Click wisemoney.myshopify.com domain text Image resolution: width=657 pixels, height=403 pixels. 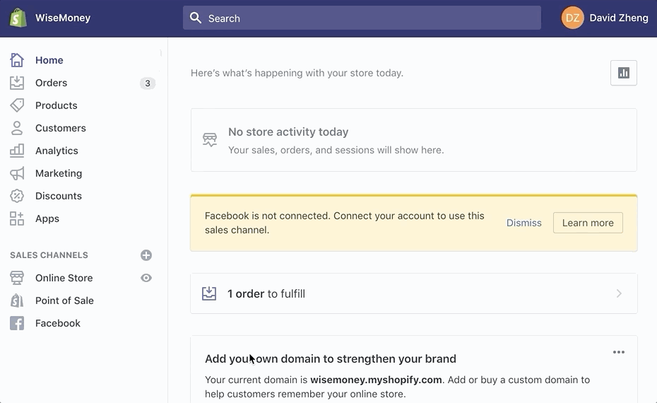[x=376, y=380]
